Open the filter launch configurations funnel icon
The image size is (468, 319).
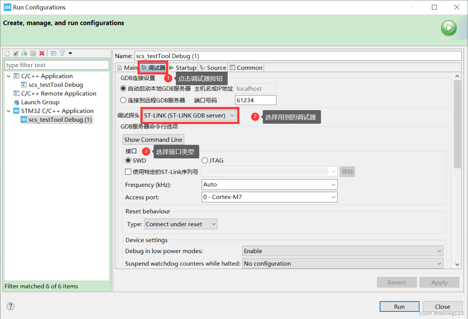pyautogui.click(x=62, y=53)
